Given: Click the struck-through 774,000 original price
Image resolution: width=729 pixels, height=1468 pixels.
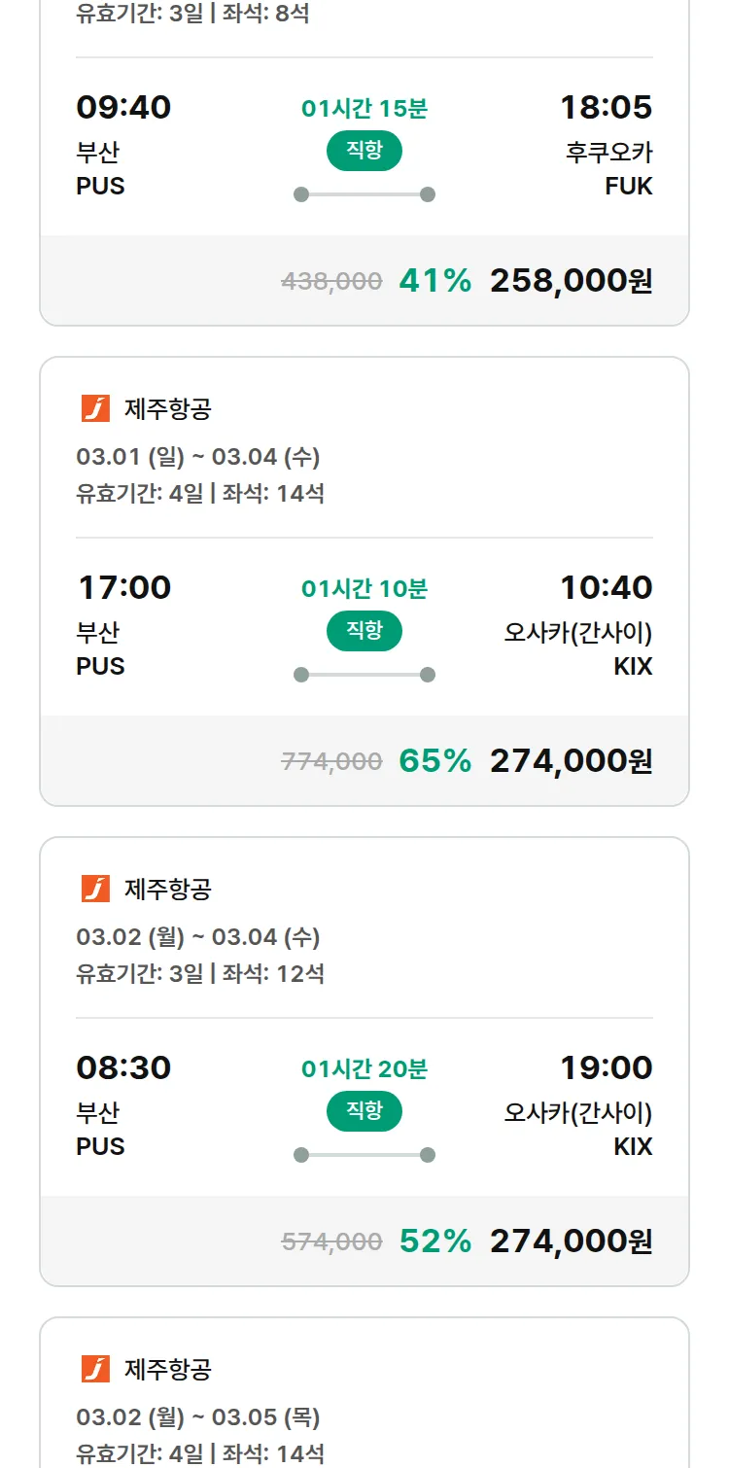Looking at the screenshot, I should pyautogui.click(x=331, y=762).
